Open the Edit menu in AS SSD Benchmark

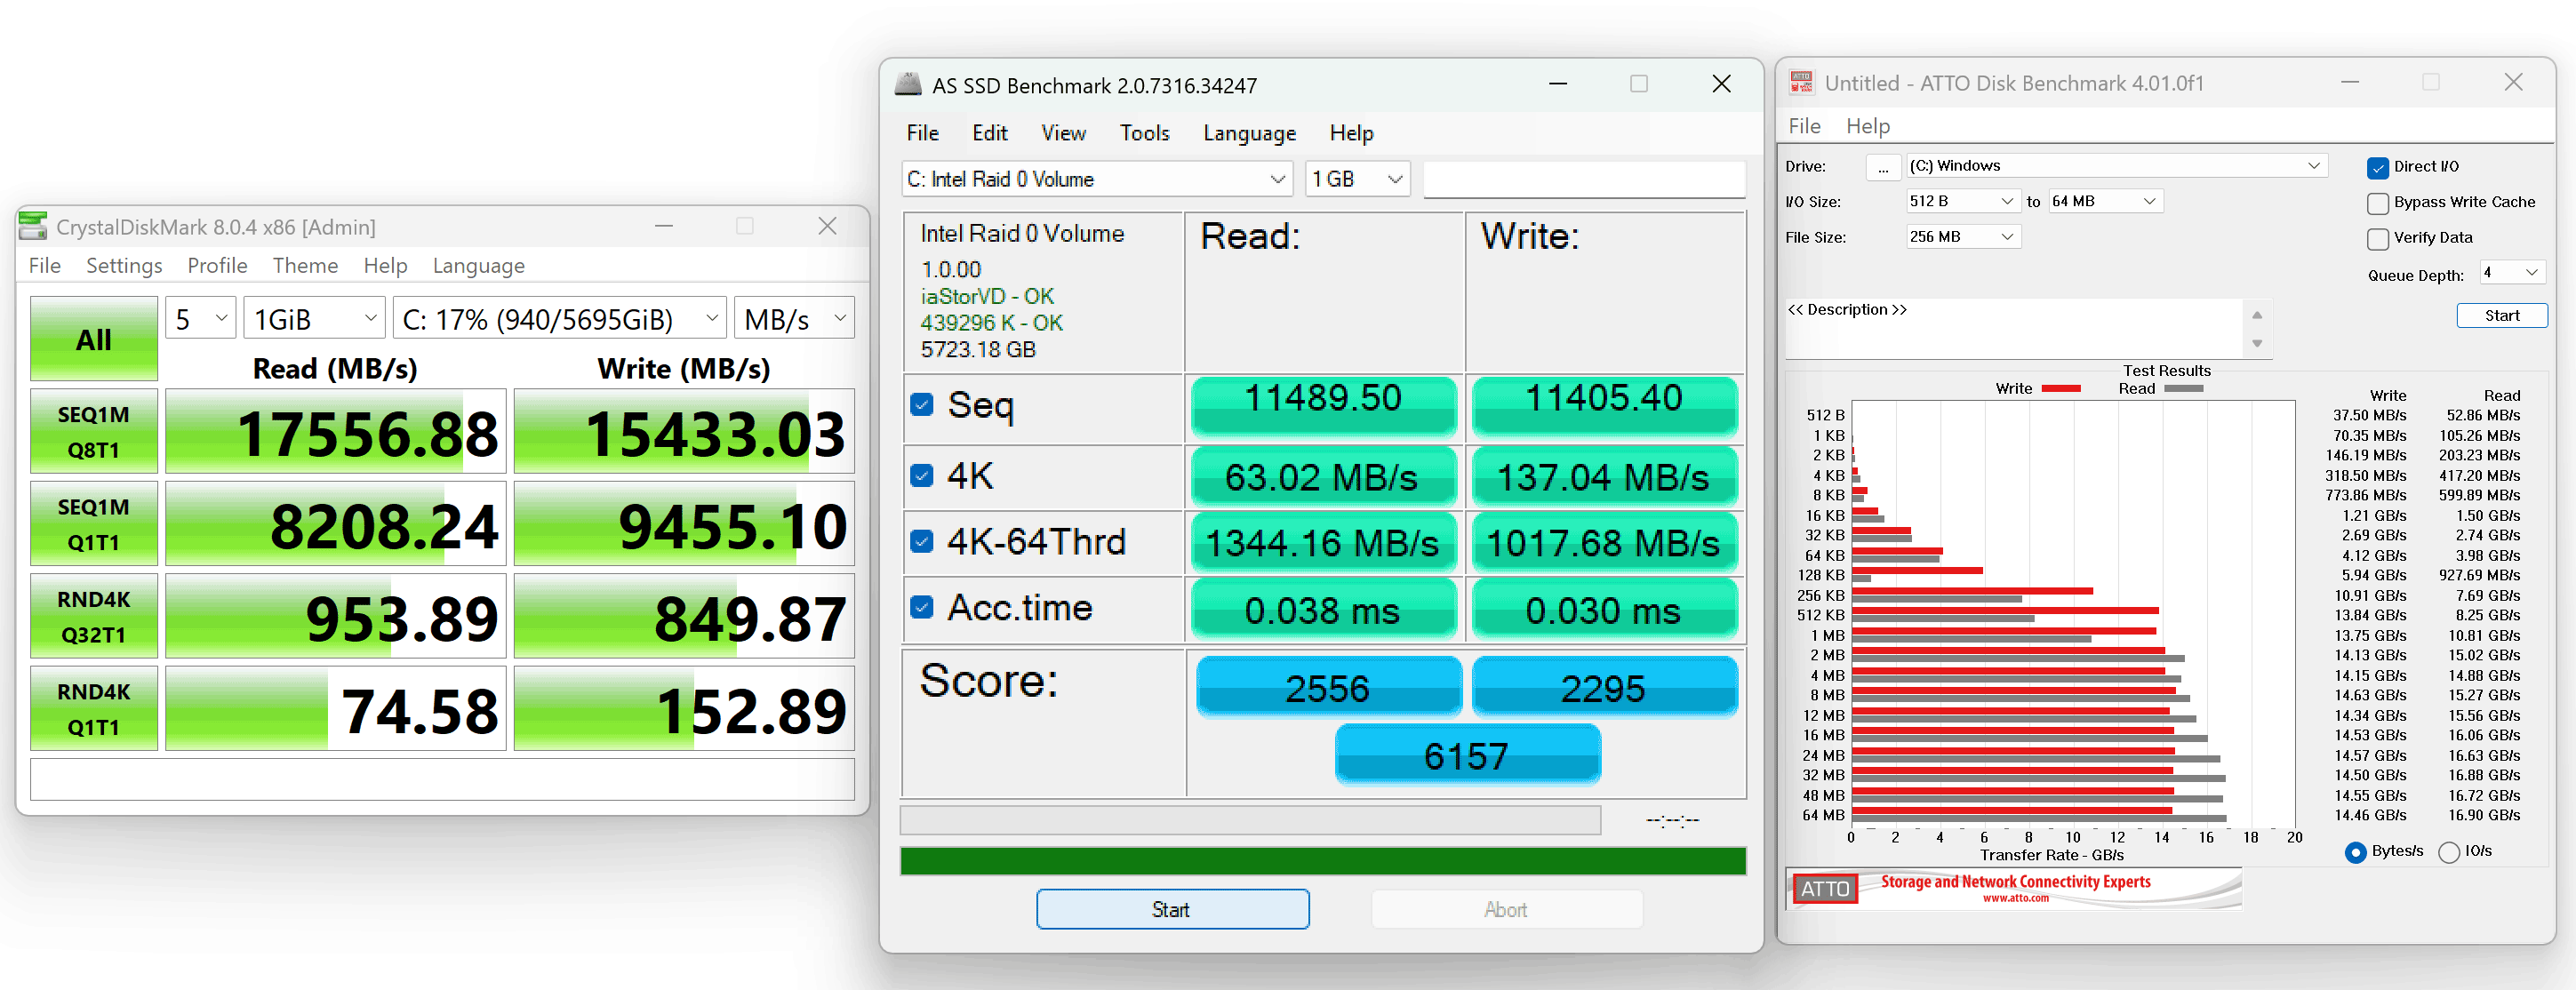[989, 133]
